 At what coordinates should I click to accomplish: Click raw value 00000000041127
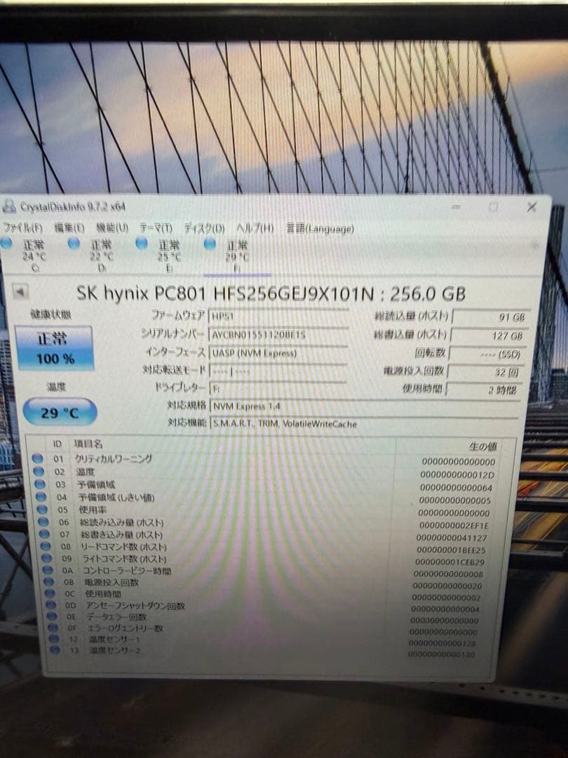click(x=452, y=538)
